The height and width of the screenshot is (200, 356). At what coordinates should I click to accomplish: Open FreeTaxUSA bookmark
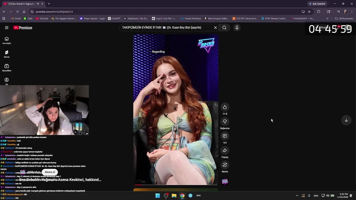[x=302, y=19]
